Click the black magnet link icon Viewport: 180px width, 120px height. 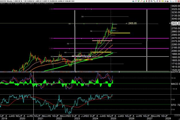pos(168,1)
